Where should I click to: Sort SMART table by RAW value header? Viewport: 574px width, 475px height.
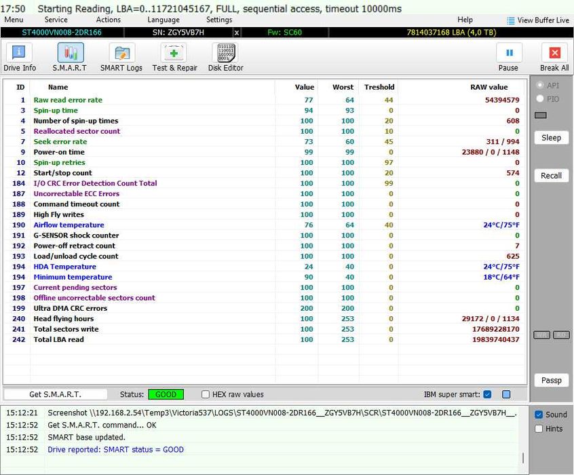click(489, 87)
